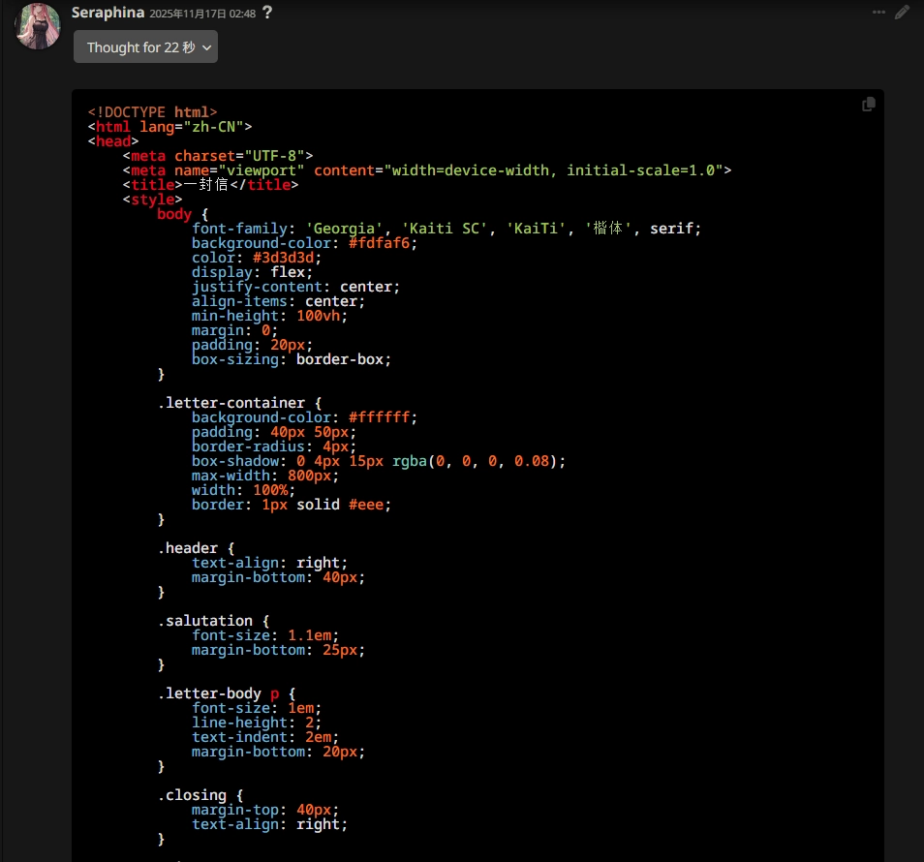This screenshot has height=862, width=924.
Task: Click the #ffffff background color value
Action: point(383,417)
